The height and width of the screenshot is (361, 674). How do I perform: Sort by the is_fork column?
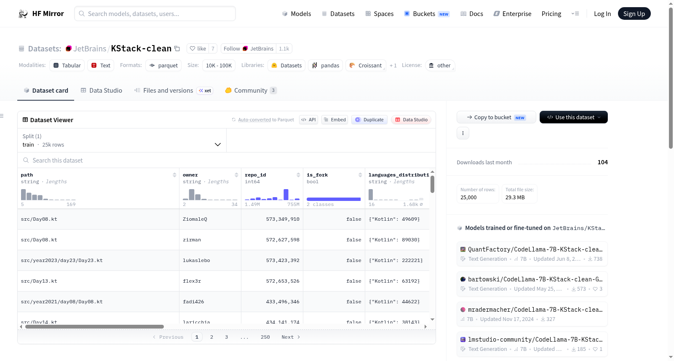click(x=360, y=175)
